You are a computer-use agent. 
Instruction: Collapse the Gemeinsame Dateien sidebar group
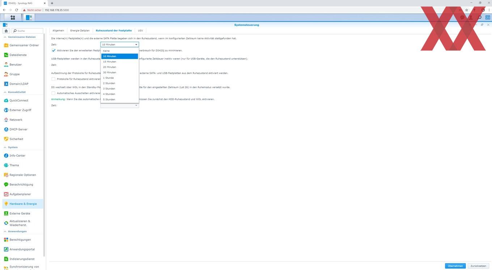pos(5,37)
